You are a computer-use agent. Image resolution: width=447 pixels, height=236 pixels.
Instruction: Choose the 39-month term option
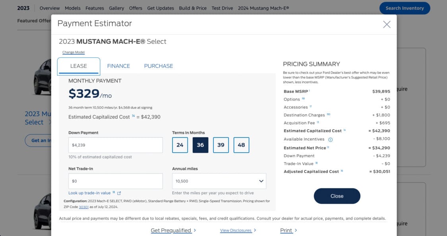pos(221,145)
